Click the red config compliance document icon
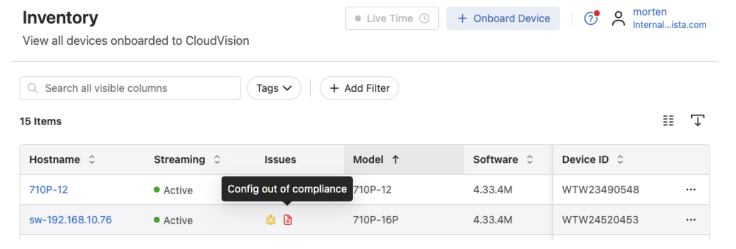Image resolution: width=736 pixels, height=249 pixels. point(287,220)
